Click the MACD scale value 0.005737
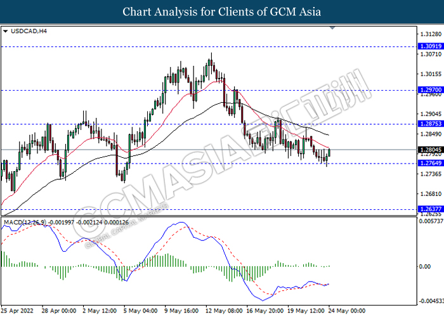 pos(431,221)
